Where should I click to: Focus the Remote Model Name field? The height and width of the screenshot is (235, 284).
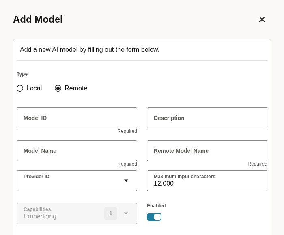point(207,151)
